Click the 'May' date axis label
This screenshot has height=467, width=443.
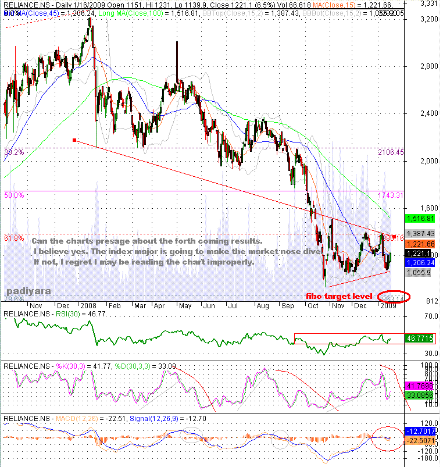tap(185, 306)
